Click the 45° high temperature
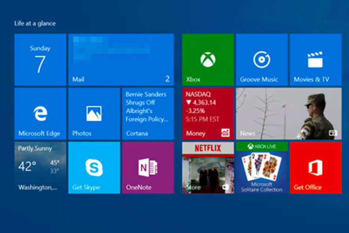 54,163
